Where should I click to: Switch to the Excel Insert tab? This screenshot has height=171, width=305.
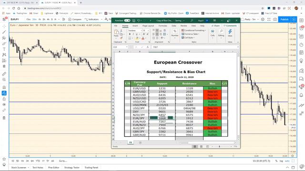click(135, 26)
